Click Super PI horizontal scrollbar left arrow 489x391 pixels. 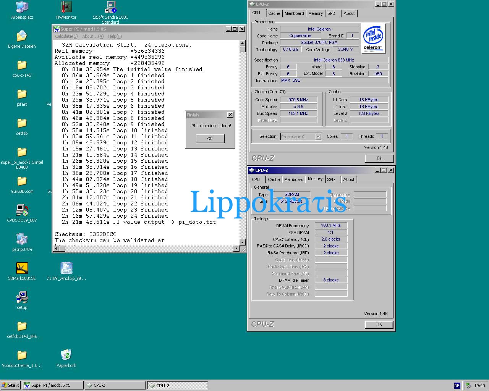[56, 249]
